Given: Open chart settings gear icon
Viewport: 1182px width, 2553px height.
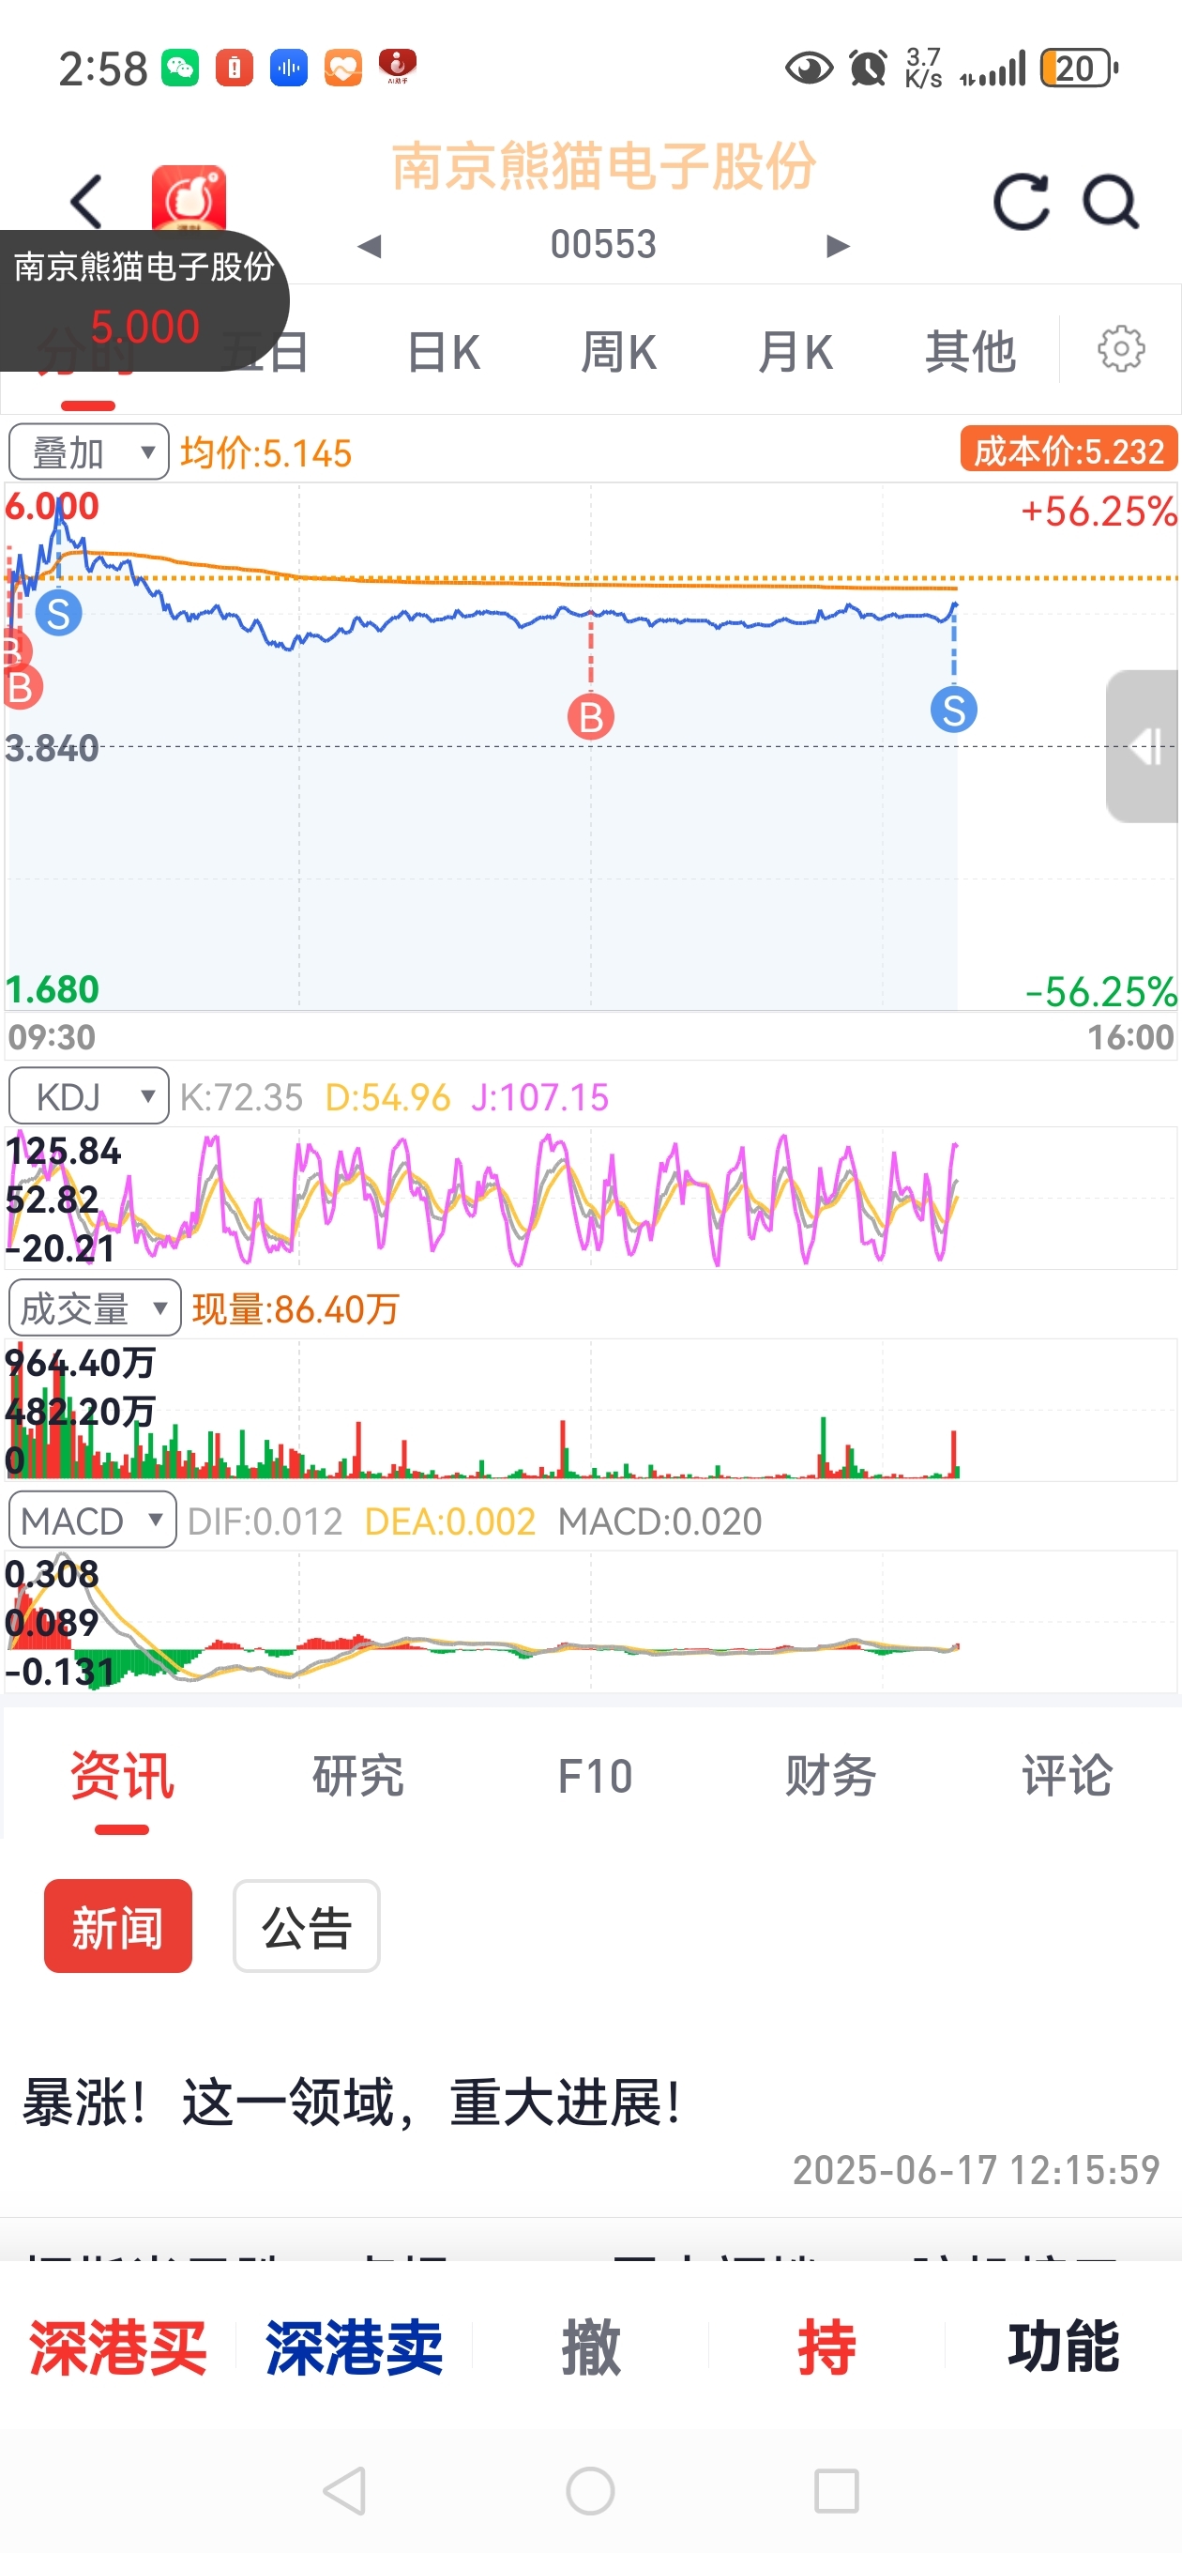Looking at the screenshot, I should 1121,349.
